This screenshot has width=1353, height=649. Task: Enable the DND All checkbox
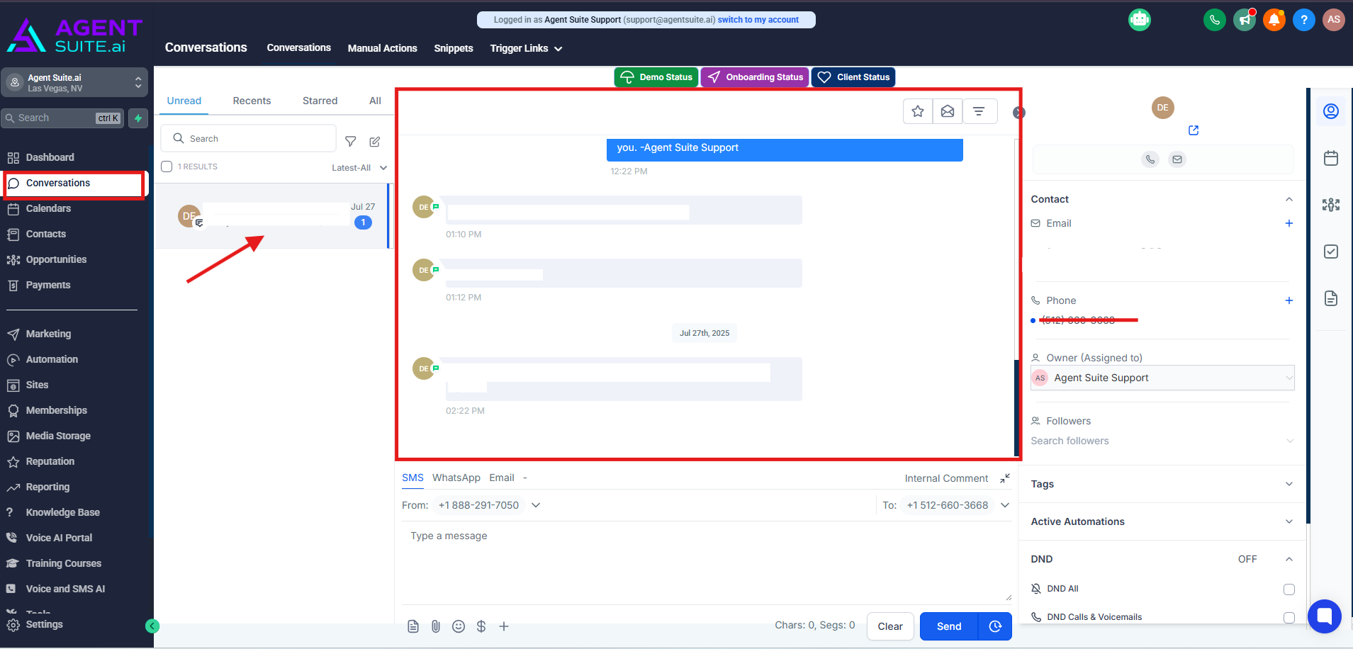(1289, 589)
